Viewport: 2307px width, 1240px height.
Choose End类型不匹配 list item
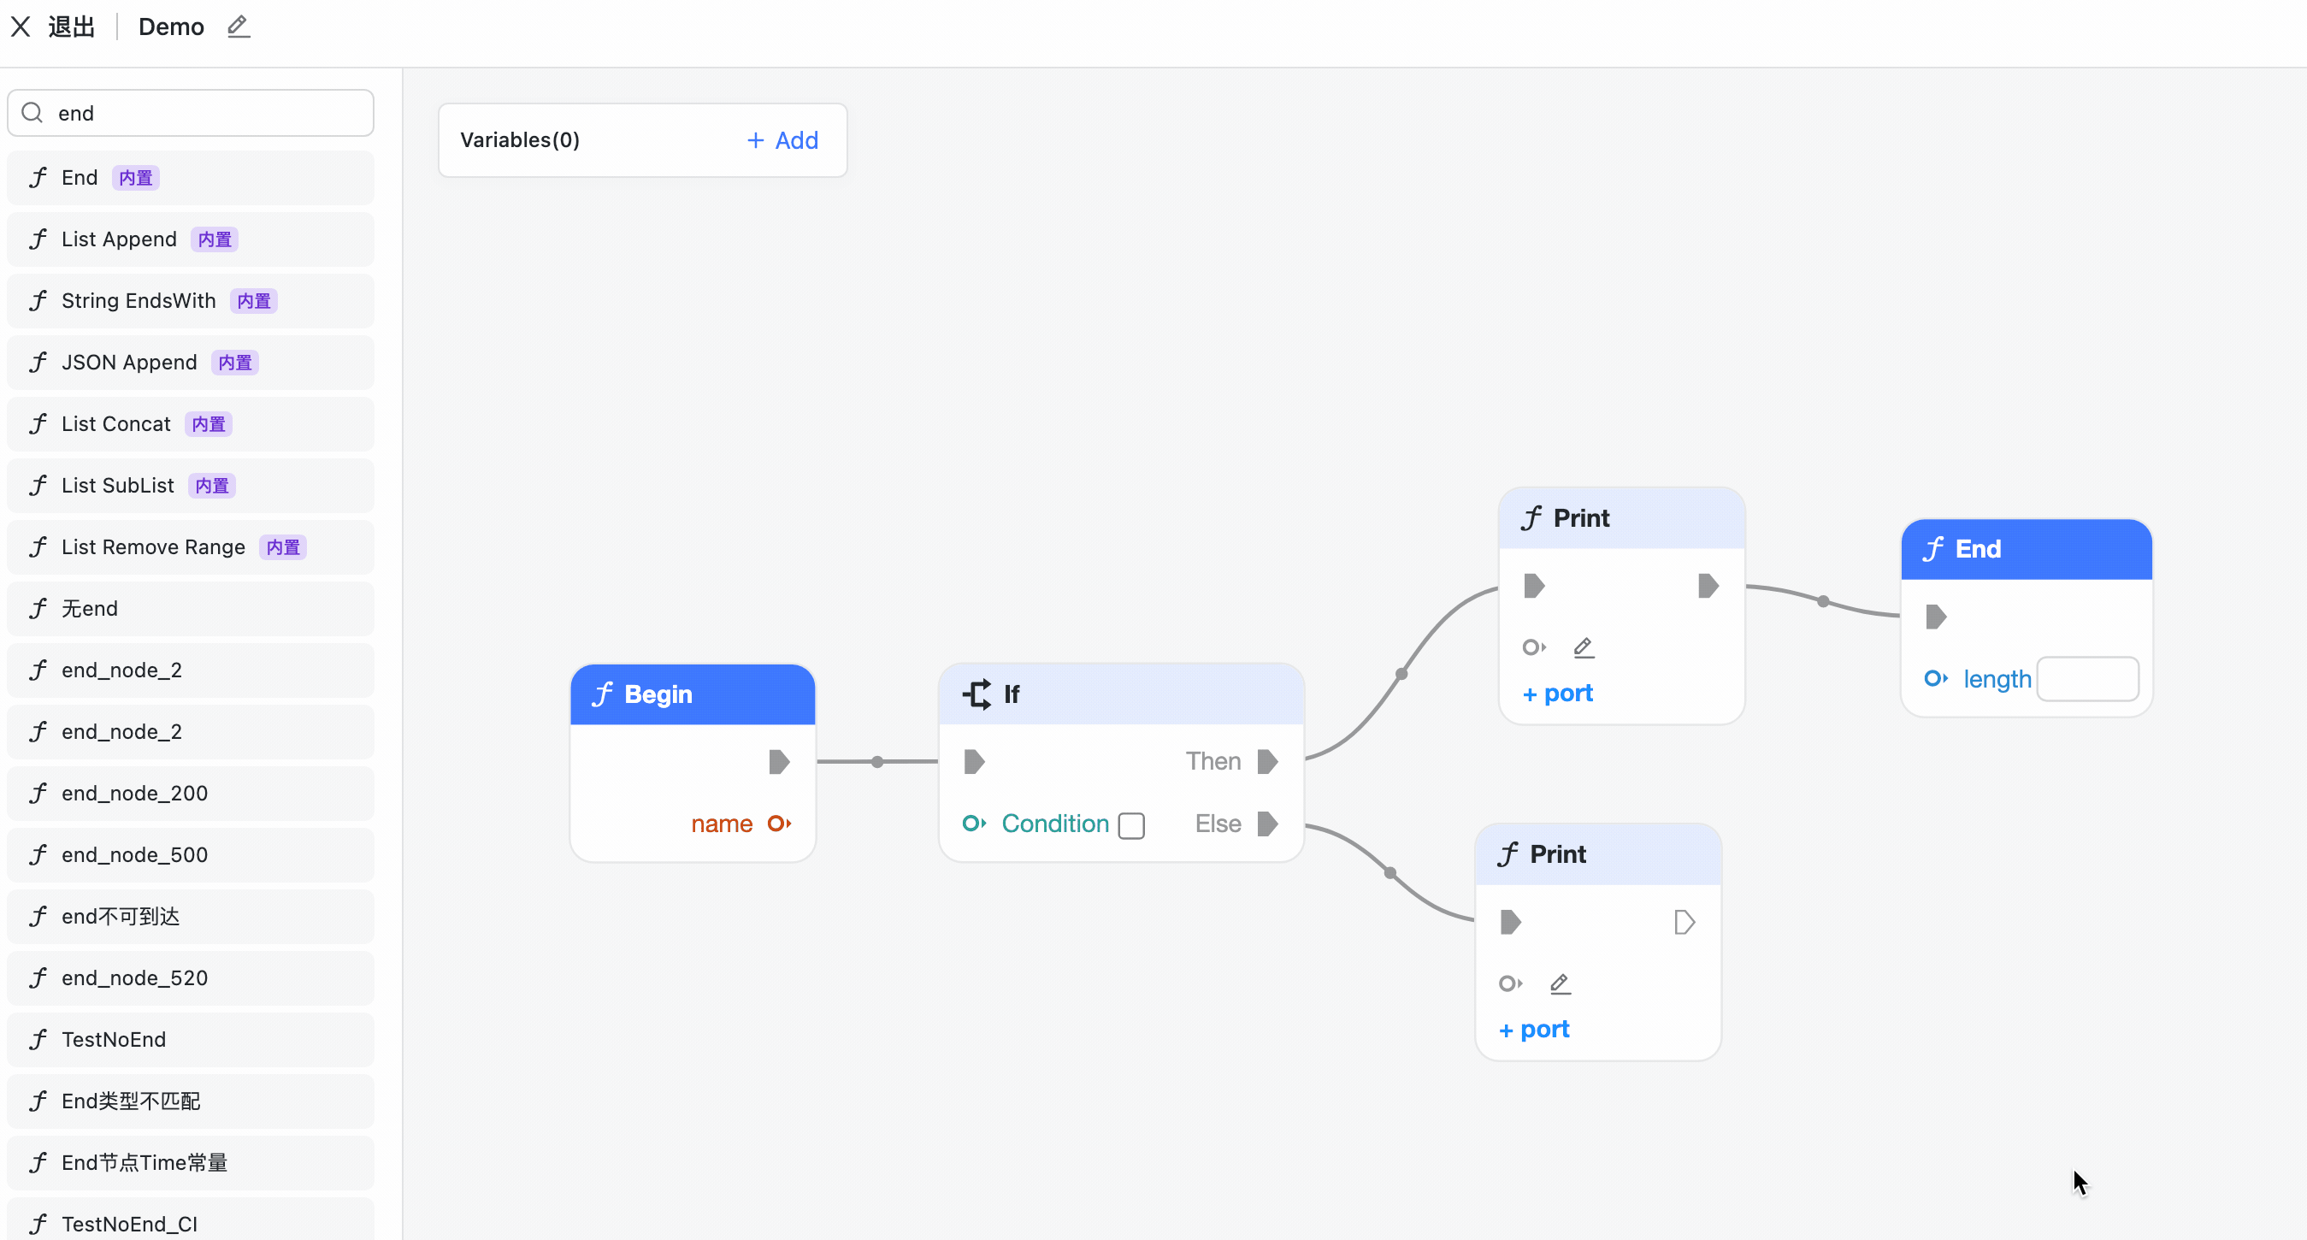click(191, 1101)
